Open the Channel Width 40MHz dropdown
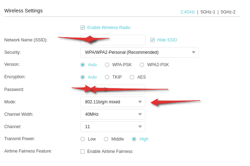 [113, 114]
